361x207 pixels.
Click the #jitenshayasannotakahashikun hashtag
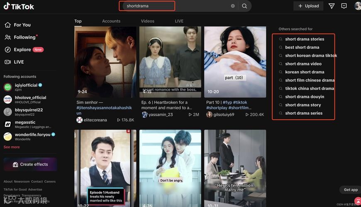(104, 110)
